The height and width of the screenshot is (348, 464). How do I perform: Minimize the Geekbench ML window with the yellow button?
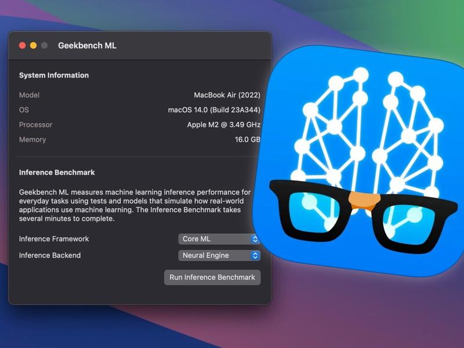click(x=33, y=46)
